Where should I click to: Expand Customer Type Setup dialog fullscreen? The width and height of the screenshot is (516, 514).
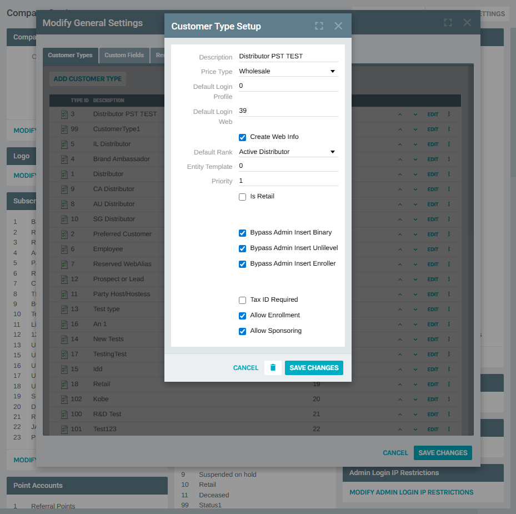point(319,26)
